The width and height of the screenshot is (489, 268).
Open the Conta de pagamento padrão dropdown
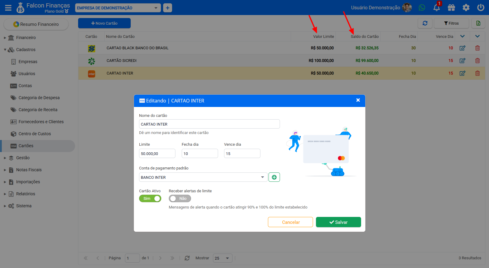203,177
